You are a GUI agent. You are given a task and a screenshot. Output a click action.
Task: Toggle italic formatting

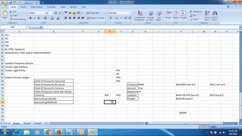(34, 18)
